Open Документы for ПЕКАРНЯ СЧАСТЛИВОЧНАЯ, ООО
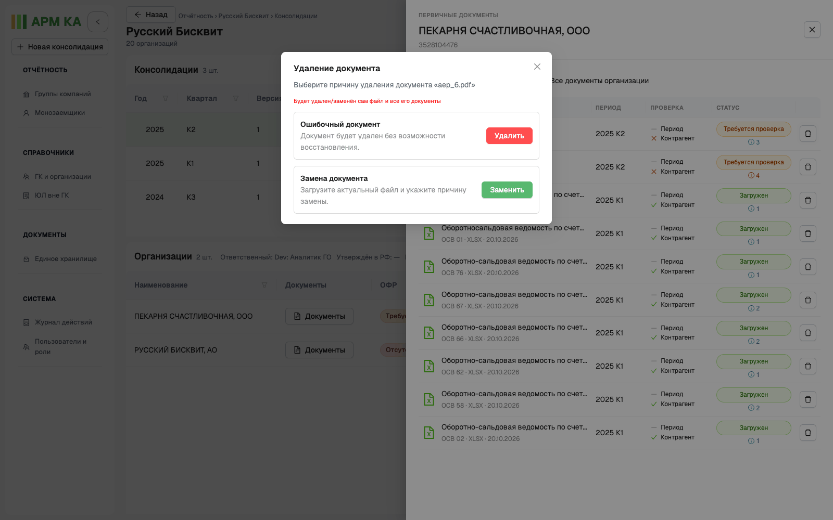Viewport: 833px width, 520px height. coord(319,316)
